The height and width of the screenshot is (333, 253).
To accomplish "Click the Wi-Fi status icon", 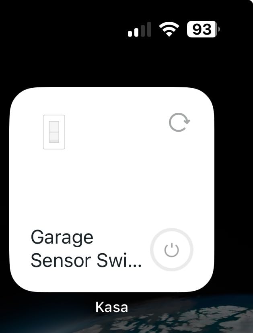I will click(x=169, y=29).
